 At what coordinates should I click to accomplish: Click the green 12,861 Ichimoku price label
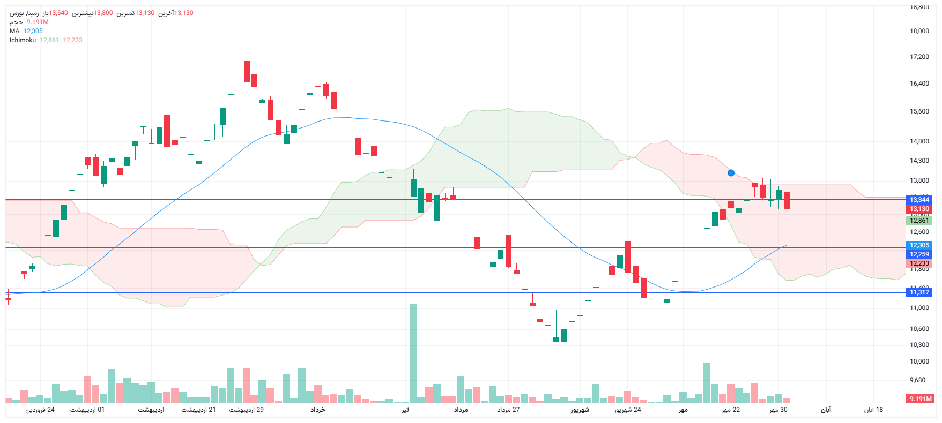coord(919,221)
